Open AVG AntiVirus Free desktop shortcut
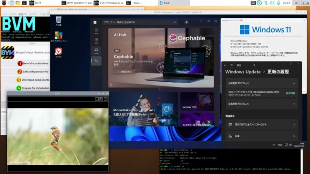Image resolution: width=310 pixels, height=174 pixels. [x=59, y=37]
